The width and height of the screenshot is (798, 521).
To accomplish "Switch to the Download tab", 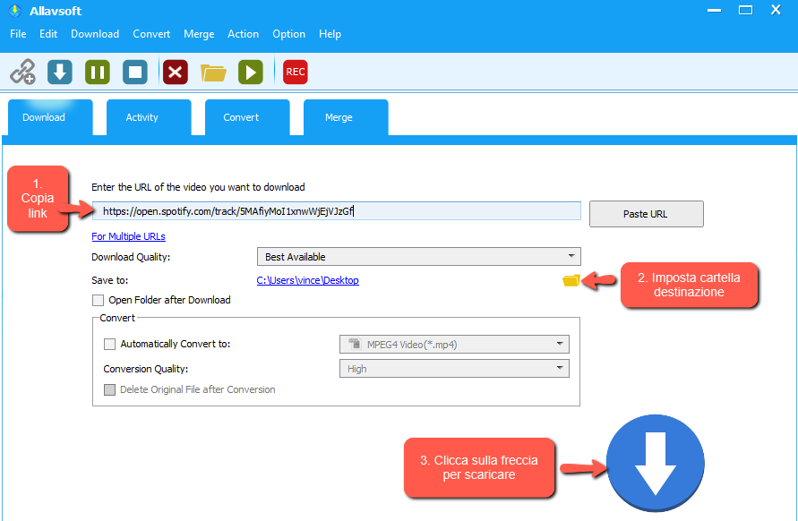I will click(x=50, y=117).
